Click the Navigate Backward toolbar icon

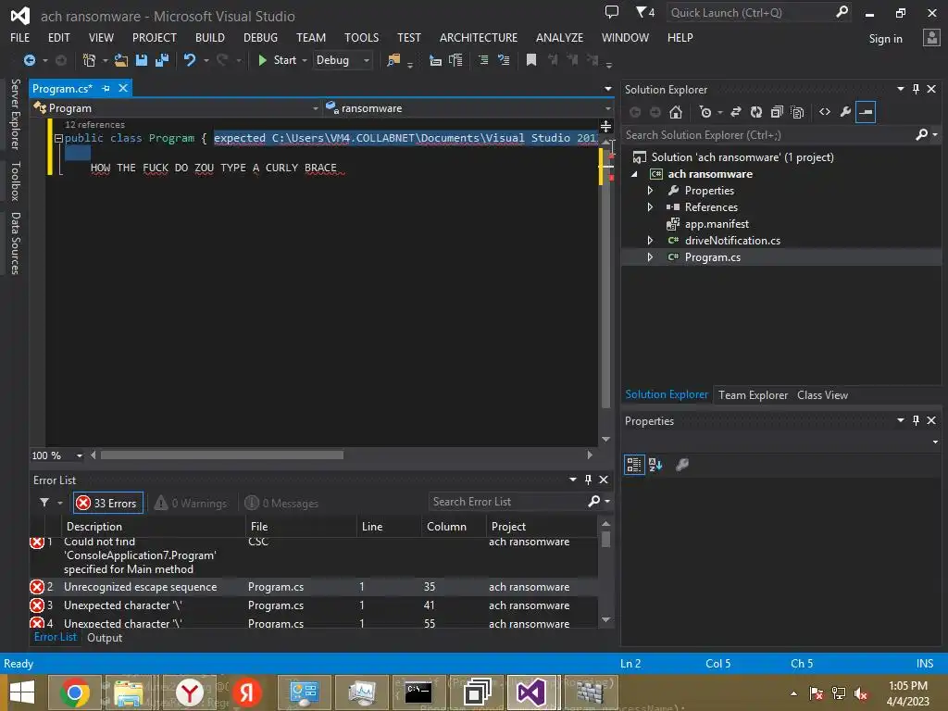29,60
